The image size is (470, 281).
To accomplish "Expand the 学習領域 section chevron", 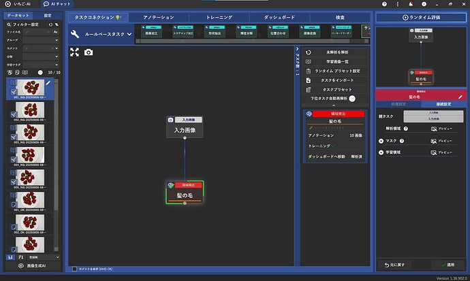I will pyautogui.click(x=381, y=152).
